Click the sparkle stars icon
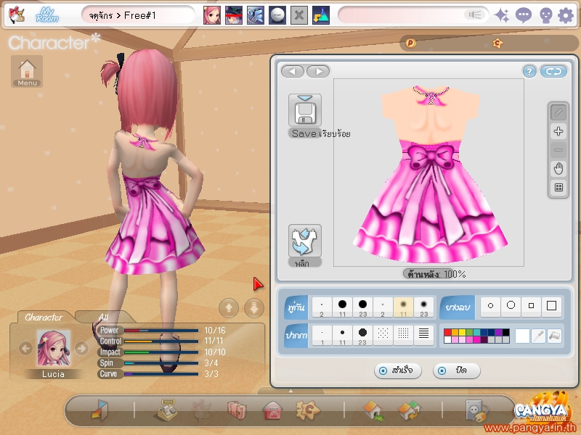 coord(502,15)
